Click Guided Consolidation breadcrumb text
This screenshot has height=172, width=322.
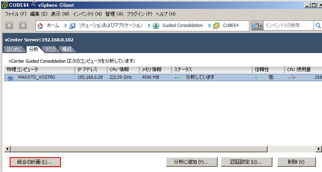183,26
